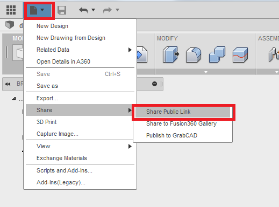Select the Fillet modify tool
279x207 pixels.
[x=194, y=55]
